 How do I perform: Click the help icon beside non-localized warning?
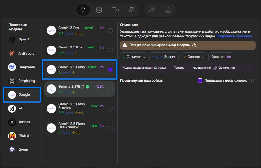(194, 45)
